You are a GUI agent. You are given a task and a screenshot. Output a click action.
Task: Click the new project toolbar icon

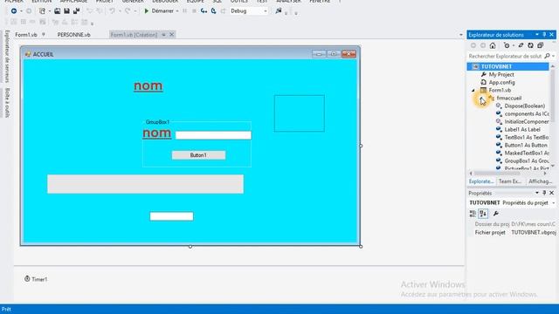42,11
